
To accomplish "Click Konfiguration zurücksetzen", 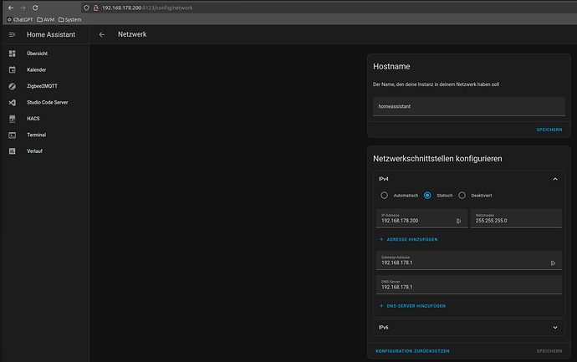I will pos(412,351).
